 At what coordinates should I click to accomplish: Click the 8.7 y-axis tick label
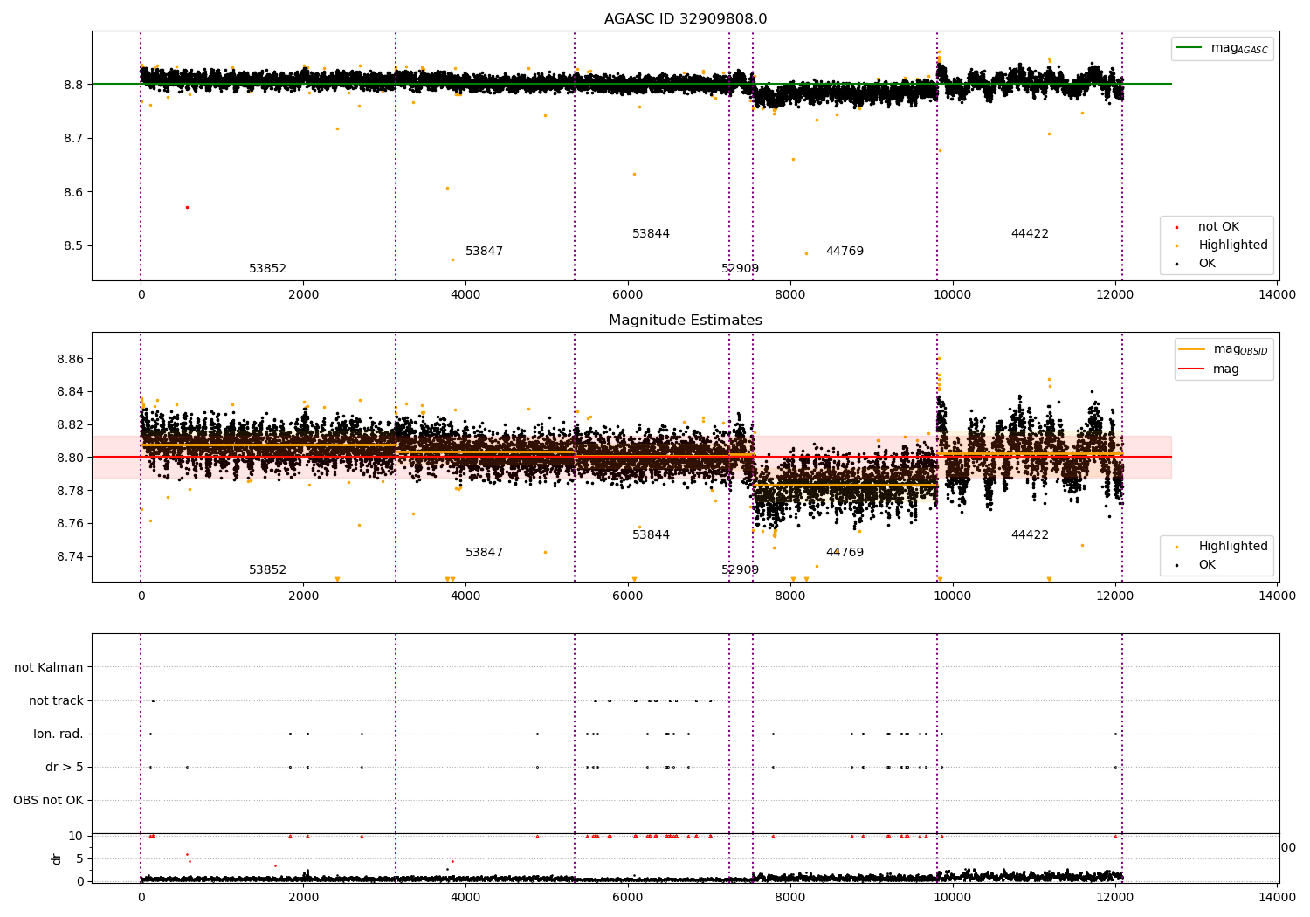(74, 138)
